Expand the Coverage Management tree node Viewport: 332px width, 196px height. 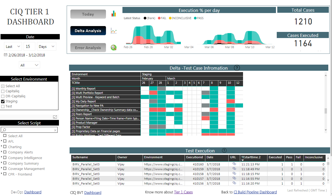click(x=2, y=168)
